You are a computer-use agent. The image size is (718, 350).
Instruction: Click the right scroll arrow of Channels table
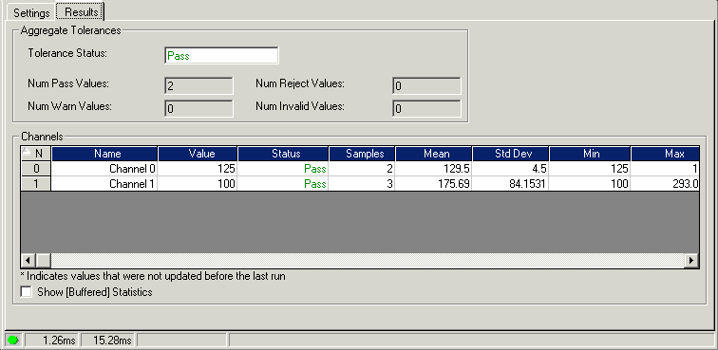coord(691,260)
